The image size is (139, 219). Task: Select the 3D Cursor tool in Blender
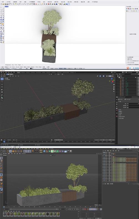point(2,82)
